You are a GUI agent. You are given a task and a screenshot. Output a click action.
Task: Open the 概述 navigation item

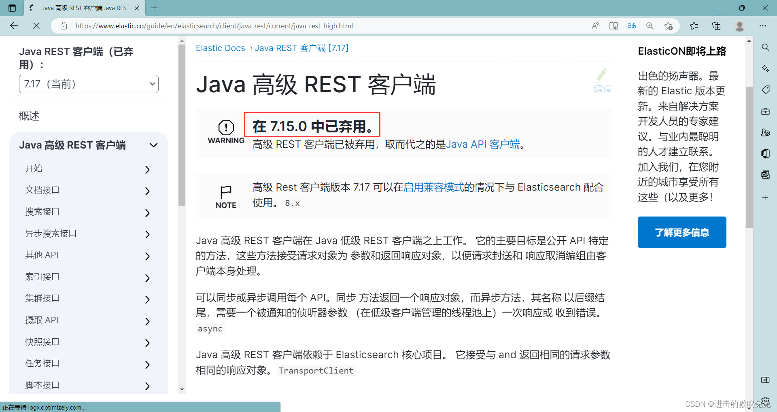29,116
